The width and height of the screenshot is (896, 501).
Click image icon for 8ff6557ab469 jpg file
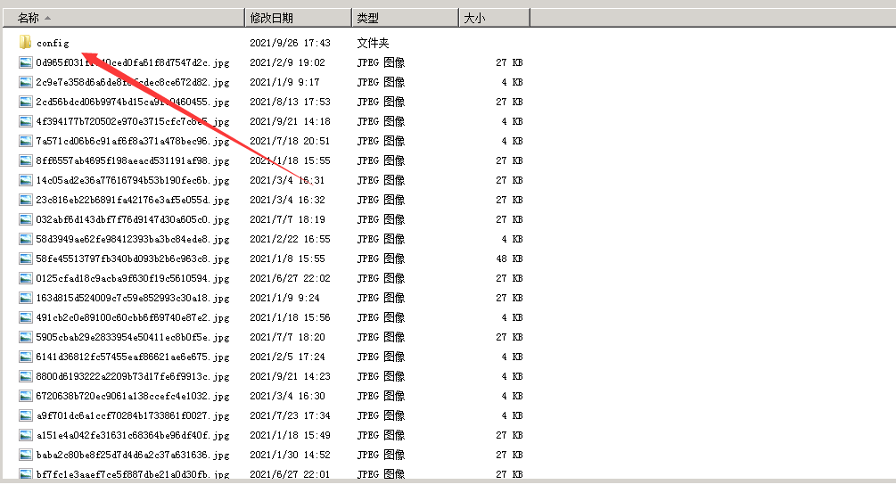[26, 160]
